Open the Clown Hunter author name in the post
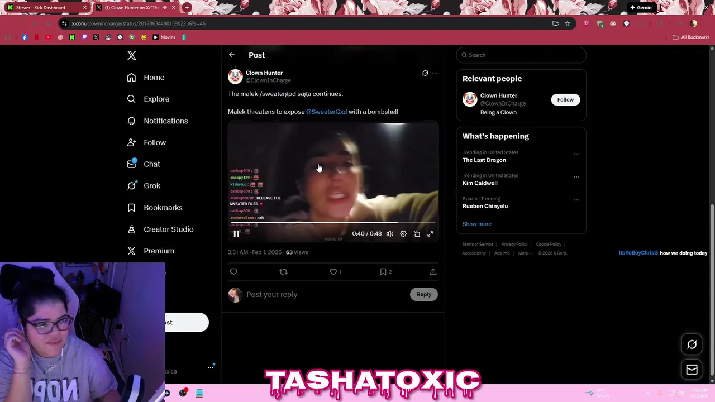 coord(264,73)
